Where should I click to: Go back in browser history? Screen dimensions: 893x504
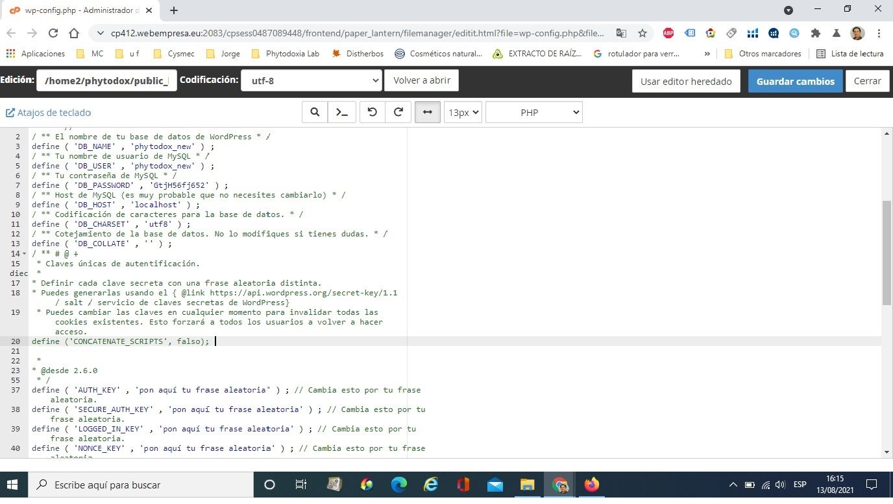click(11, 33)
